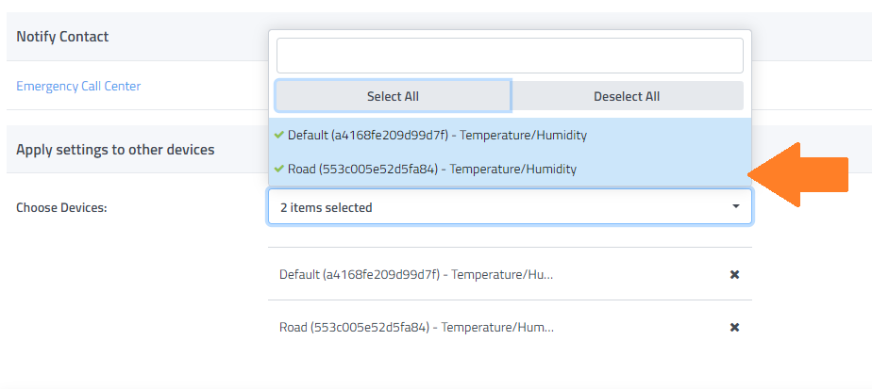Click the Road device row in the selected list
This screenshot has height=389, width=872.
(416, 327)
